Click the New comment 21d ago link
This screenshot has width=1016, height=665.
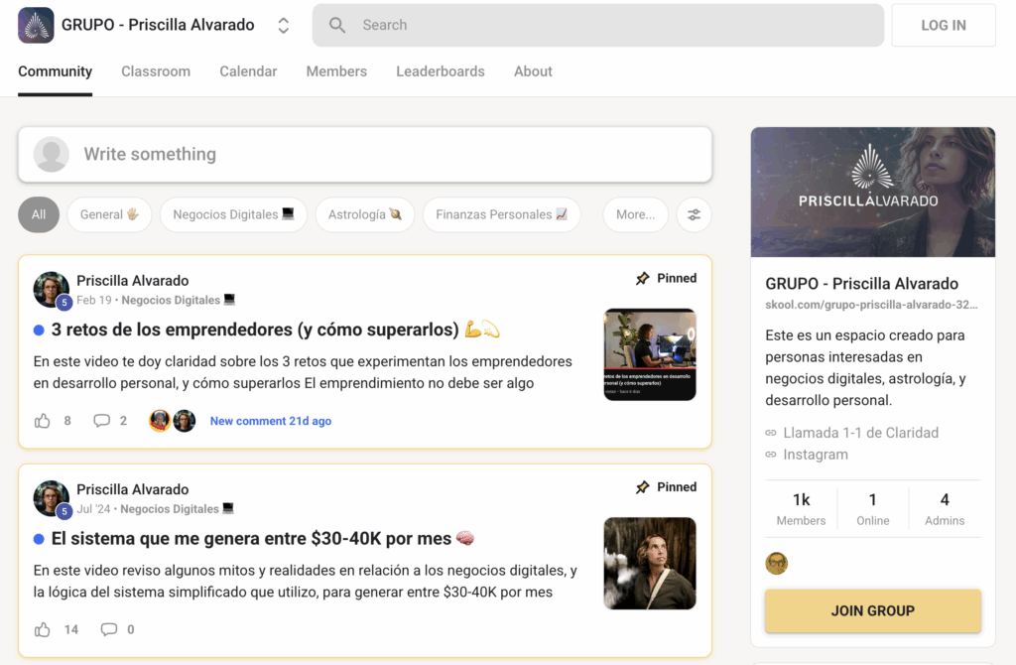click(x=271, y=421)
